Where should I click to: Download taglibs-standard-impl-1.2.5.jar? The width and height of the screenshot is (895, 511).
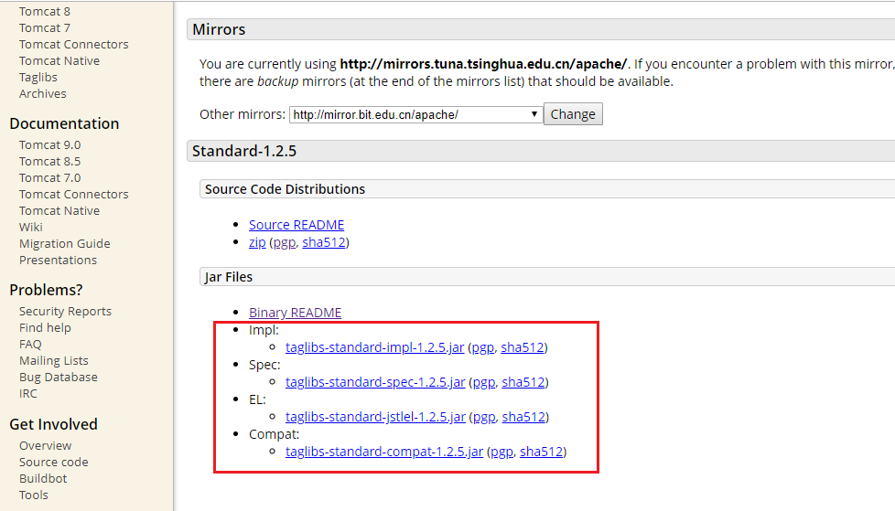click(374, 347)
